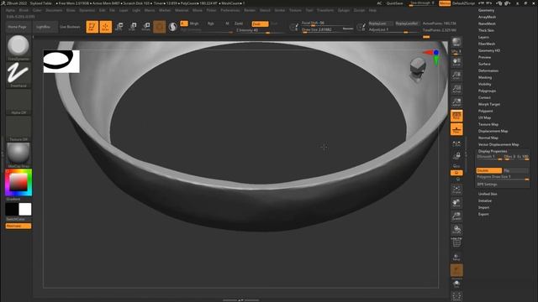Toggle the Zadd button
This screenshot has width=538, height=302.
pyautogui.click(x=239, y=23)
